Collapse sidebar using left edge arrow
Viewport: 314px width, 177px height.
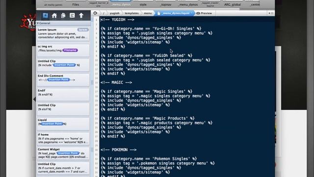(34, 99)
